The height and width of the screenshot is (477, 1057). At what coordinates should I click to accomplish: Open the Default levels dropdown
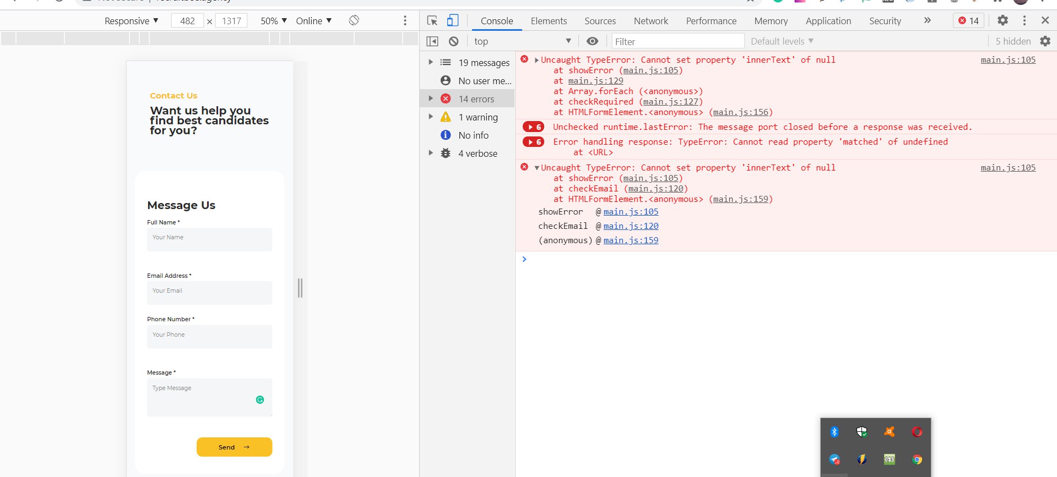point(782,41)
